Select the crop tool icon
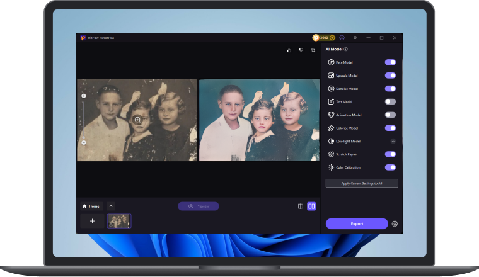 [313, 50]
